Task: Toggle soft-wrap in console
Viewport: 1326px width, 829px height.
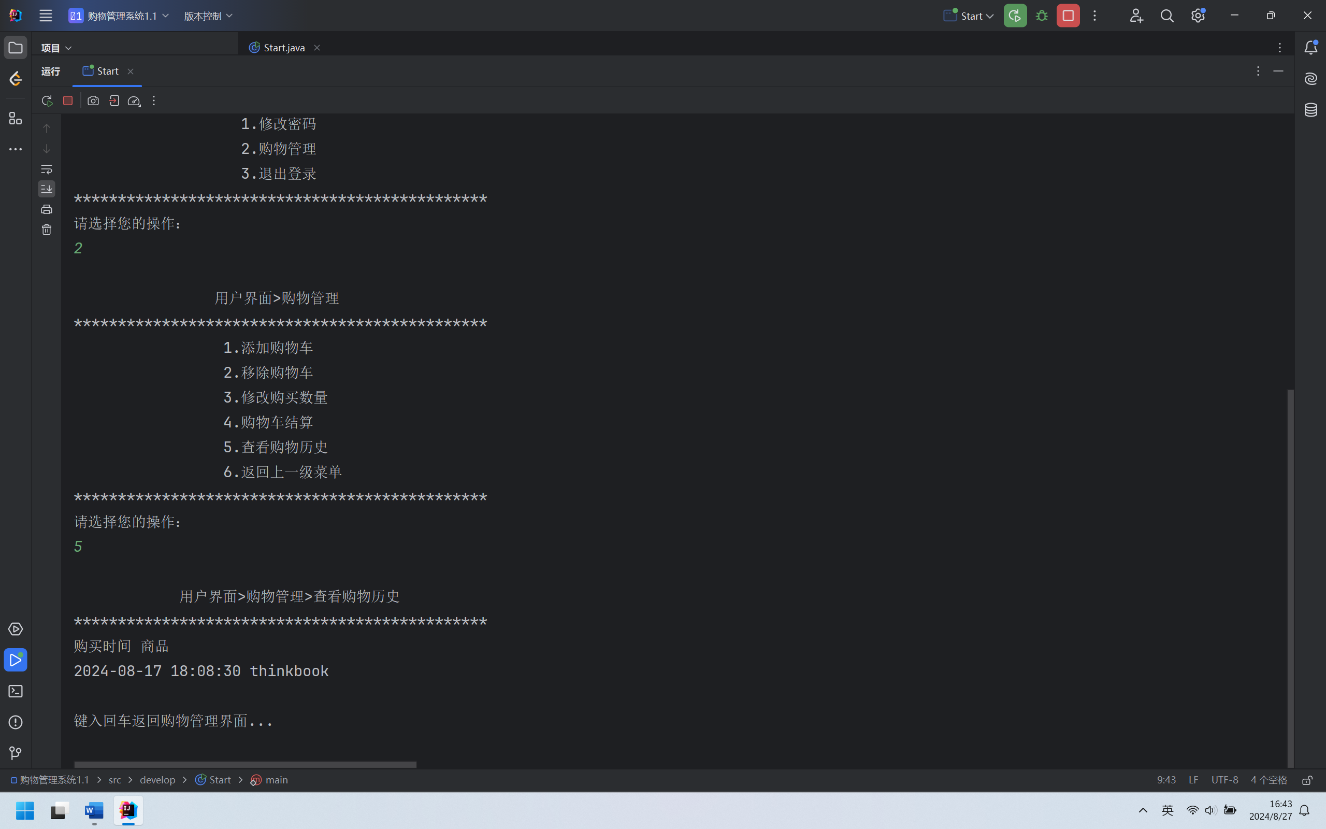Action: [x=47, y=169]
